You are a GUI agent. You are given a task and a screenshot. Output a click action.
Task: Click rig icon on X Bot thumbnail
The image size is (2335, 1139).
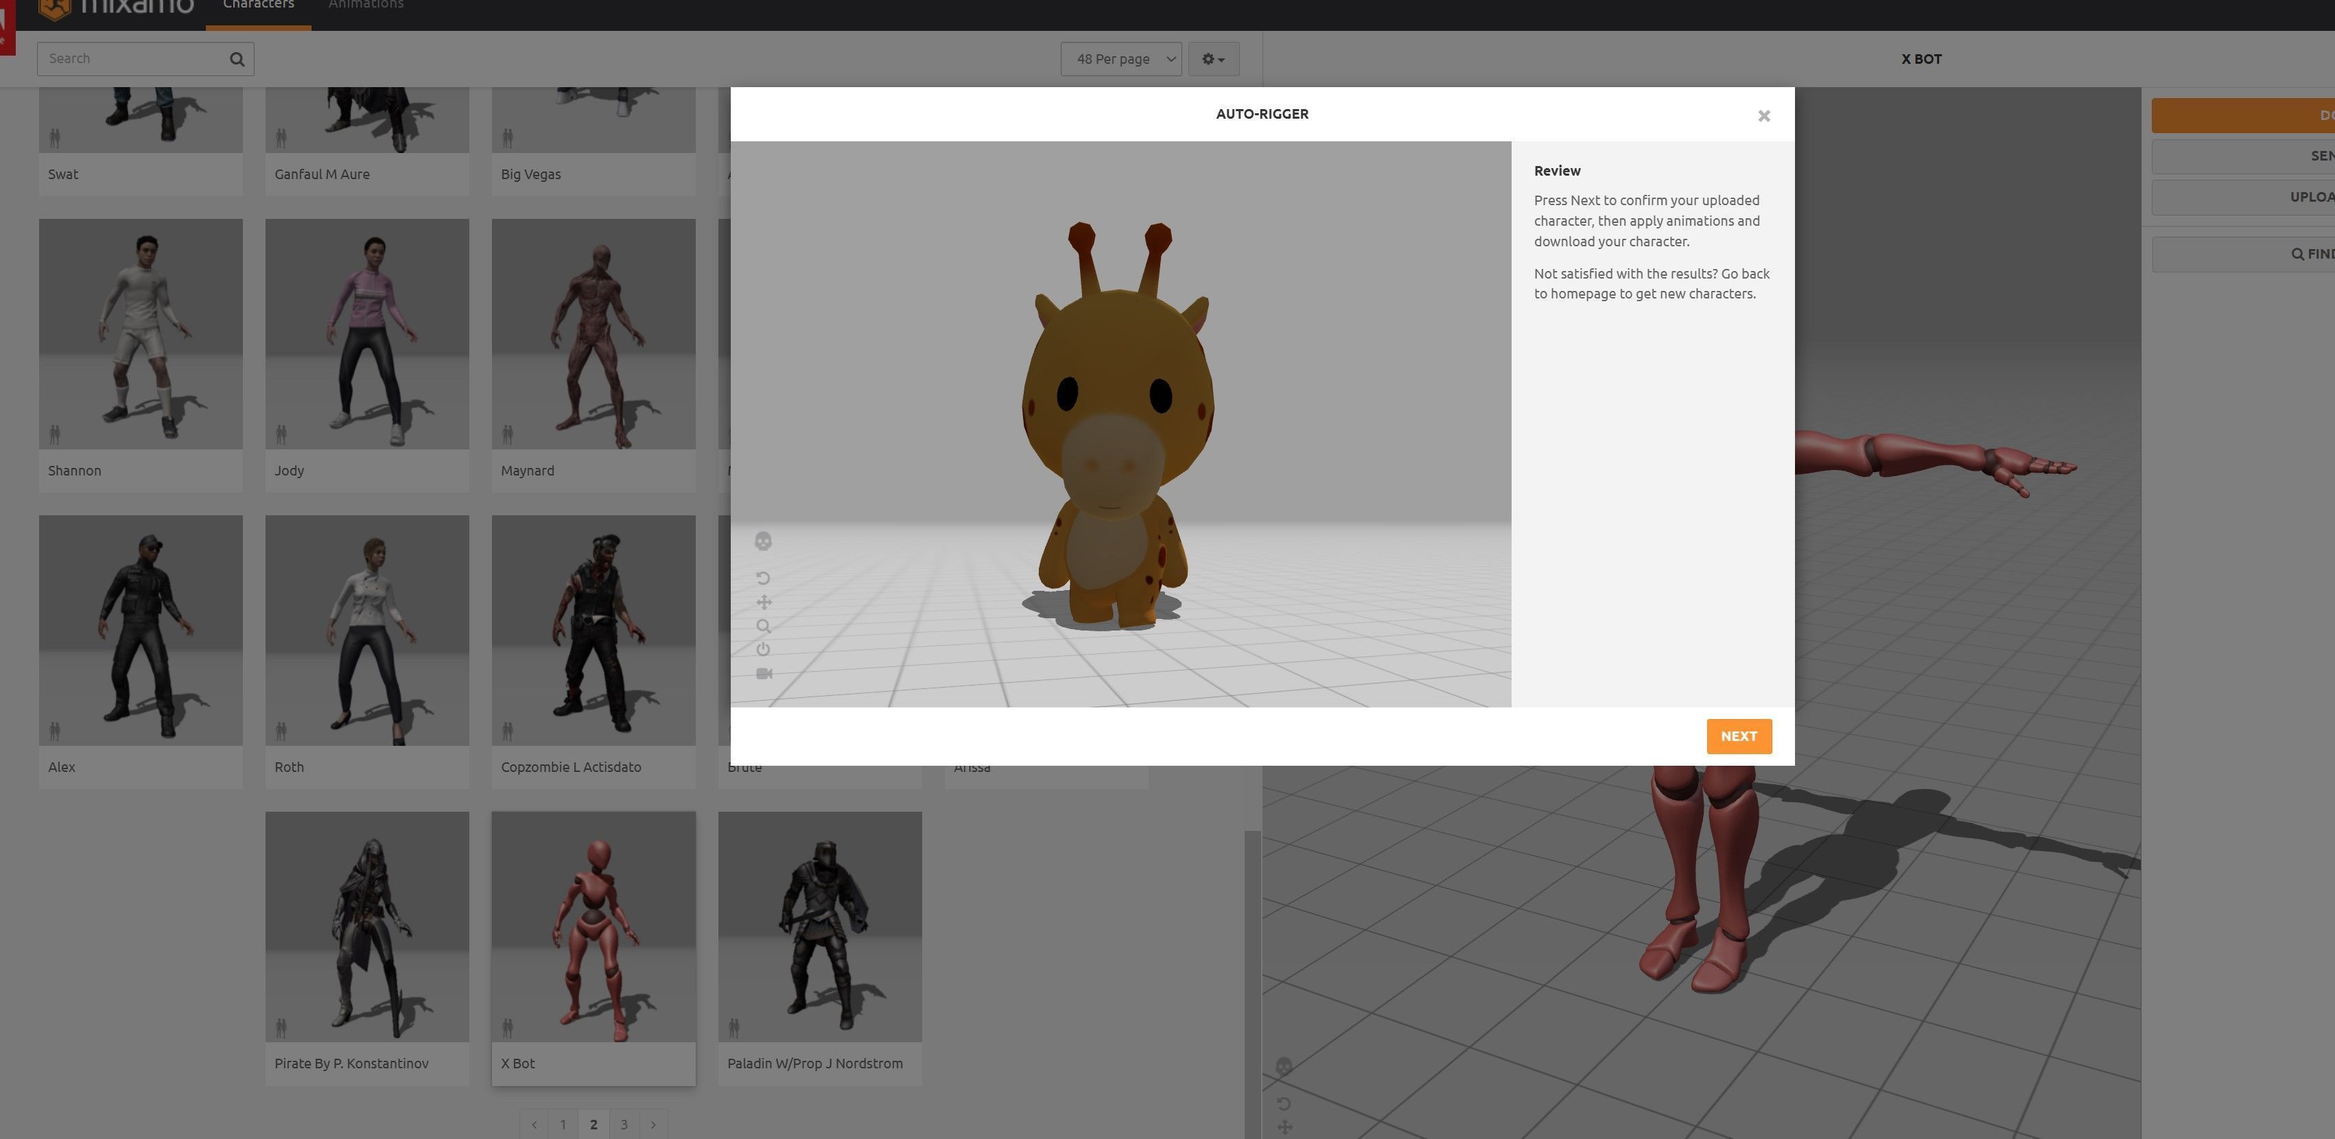508,1028
